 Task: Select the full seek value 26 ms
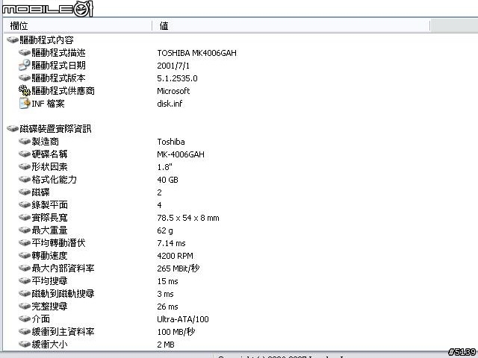pos(167,307)
